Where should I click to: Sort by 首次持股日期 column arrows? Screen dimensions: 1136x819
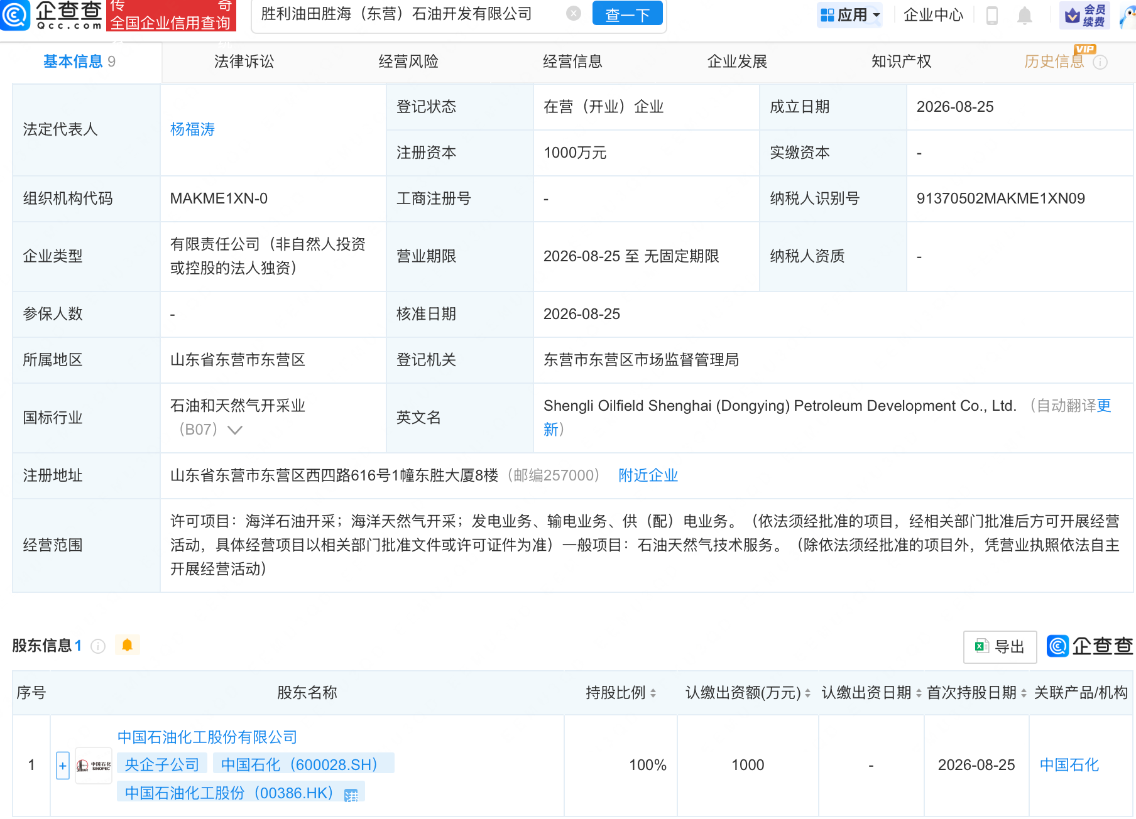(x=1024, y=693)
